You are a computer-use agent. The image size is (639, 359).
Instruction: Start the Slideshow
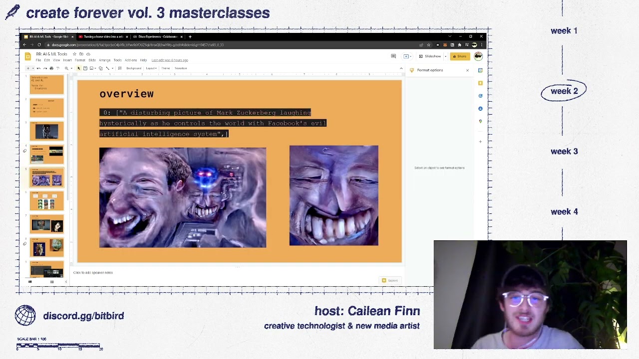(x=430, y=56)
